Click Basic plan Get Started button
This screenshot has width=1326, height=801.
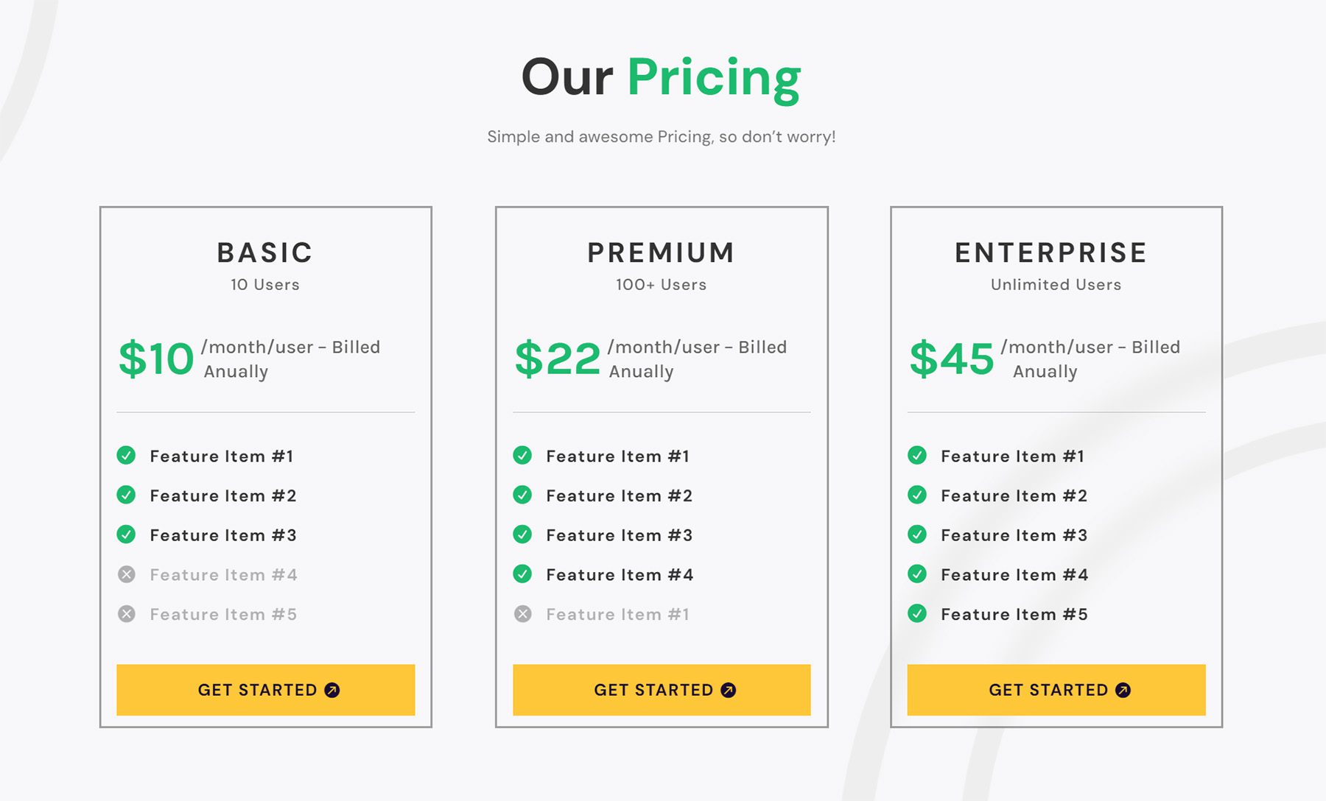point(265,690)
